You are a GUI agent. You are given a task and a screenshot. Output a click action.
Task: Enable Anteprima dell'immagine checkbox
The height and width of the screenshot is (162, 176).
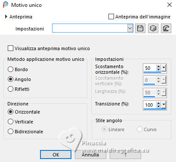(x=111, y=17)
